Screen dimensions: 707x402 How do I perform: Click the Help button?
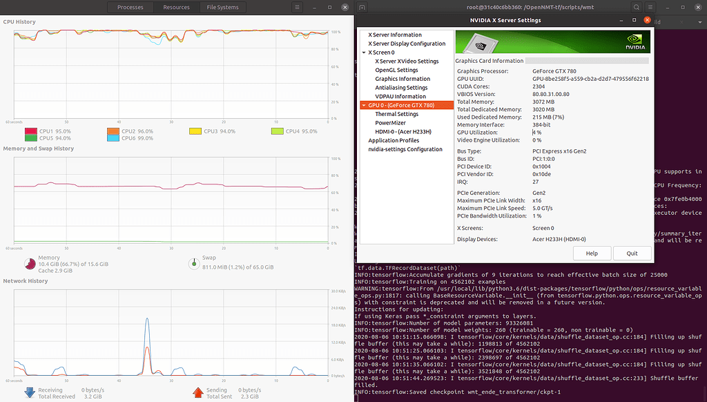tap(592, 253)
